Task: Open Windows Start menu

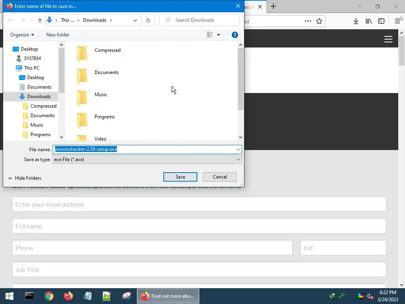Action: 9,296
